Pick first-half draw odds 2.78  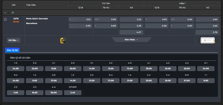coord(207,32)
